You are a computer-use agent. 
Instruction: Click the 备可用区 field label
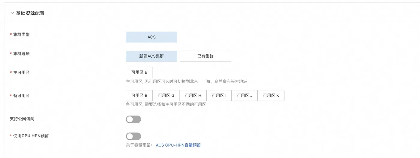(21, 96)
